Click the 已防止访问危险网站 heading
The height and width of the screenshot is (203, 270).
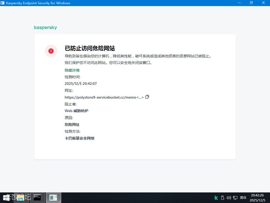[90, 48]
